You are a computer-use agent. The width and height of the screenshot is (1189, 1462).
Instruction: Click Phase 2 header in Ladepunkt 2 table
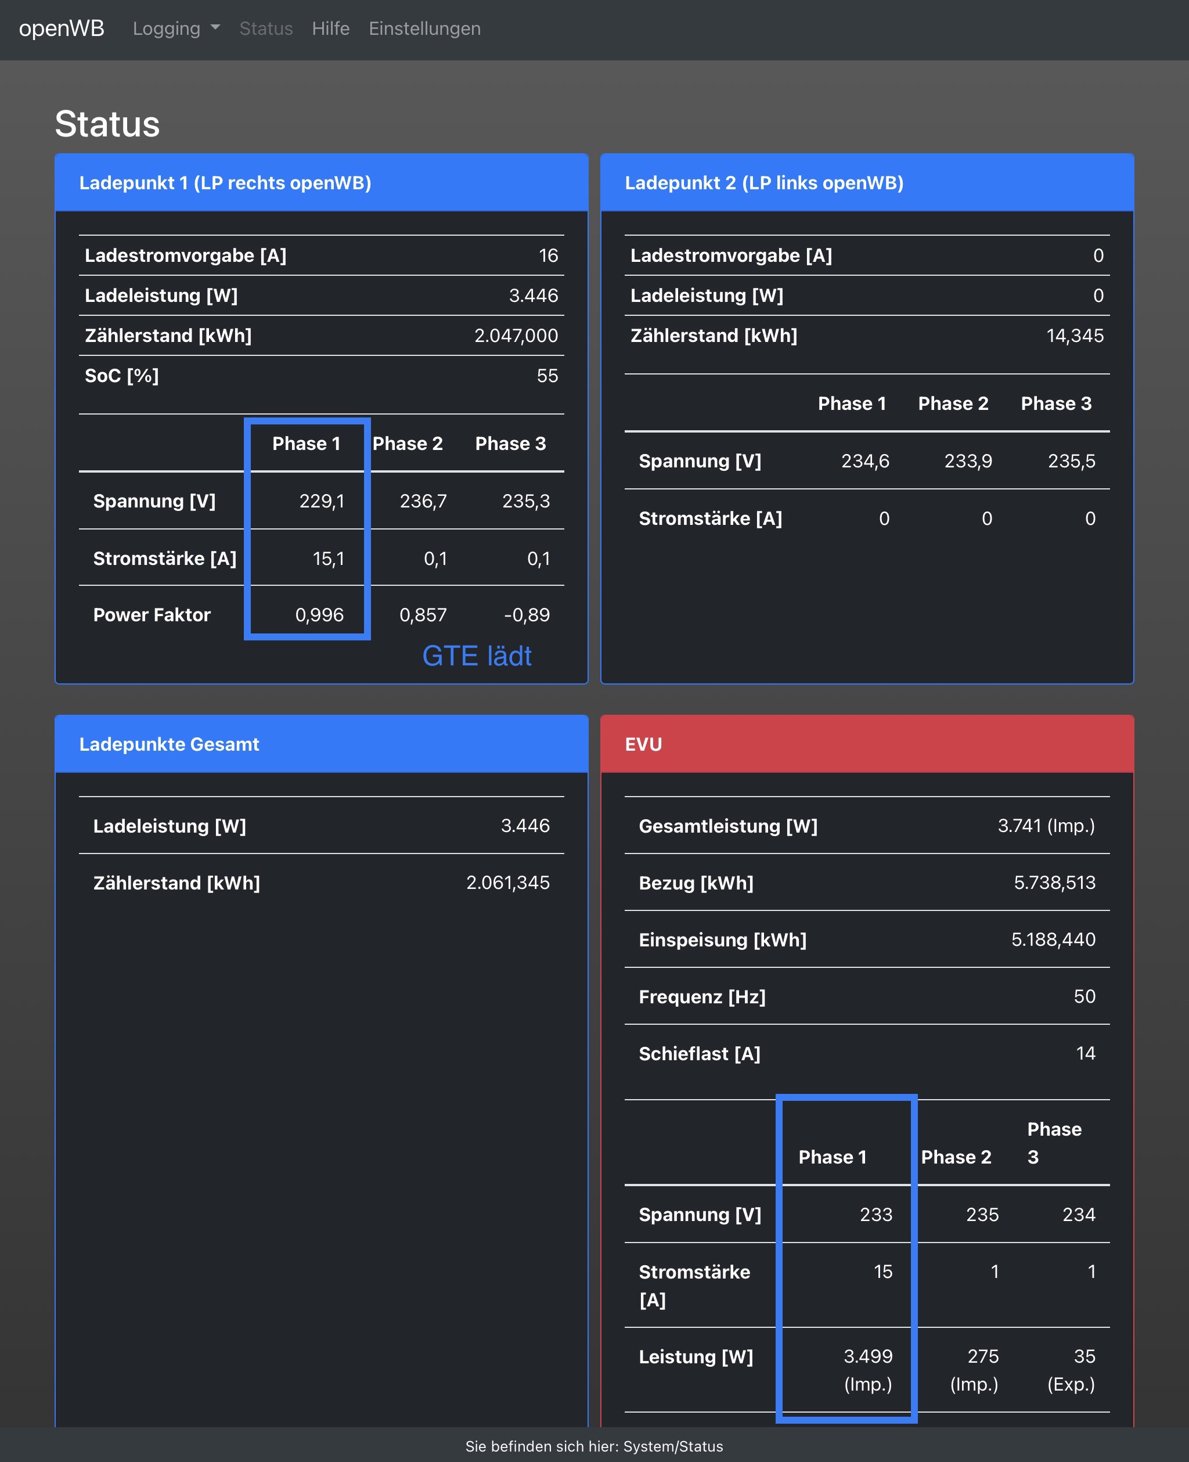(953, 404)
